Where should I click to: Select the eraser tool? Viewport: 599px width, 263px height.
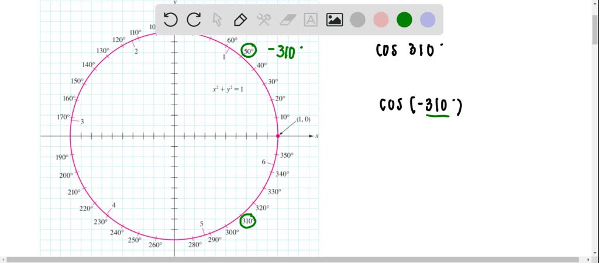coord(287,20)
